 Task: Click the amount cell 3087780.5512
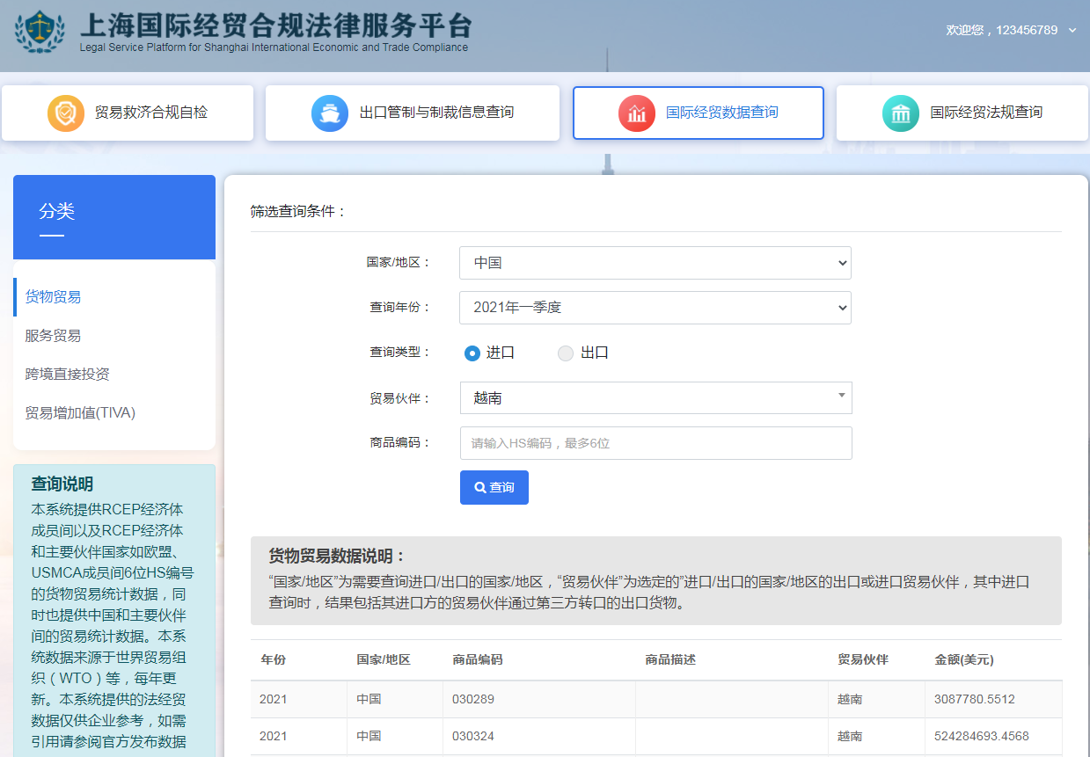[975, 700]
